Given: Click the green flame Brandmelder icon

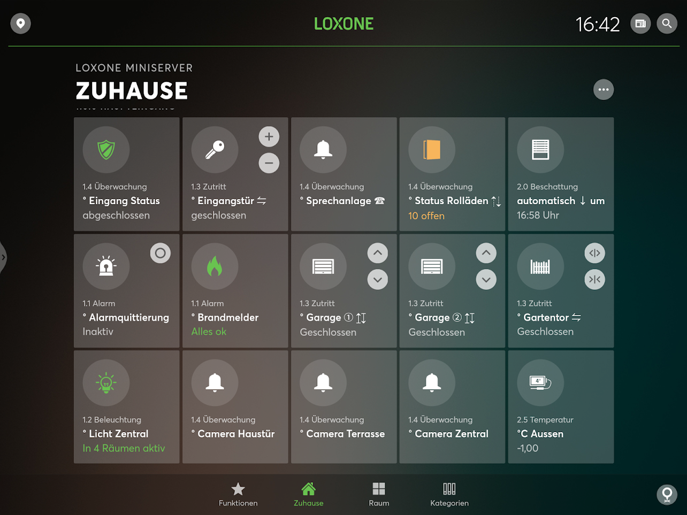Looking at the screenshot, I should coord(215,266).
